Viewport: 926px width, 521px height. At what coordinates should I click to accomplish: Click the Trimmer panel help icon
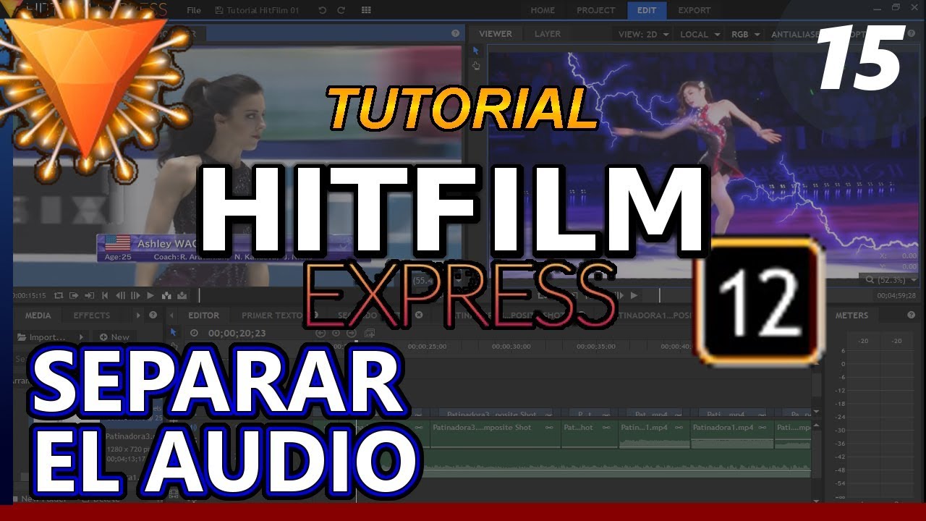(455, 33)
